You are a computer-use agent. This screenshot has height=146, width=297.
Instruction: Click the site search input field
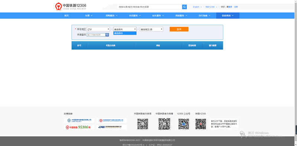[x=150, y=7]
